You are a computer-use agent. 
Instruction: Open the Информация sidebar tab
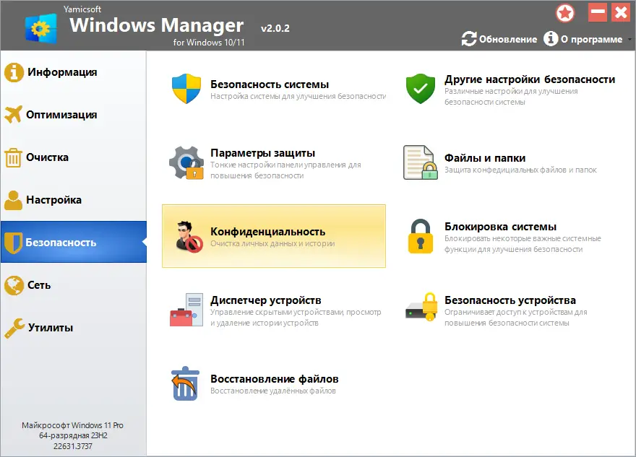[x=61, y=72]
